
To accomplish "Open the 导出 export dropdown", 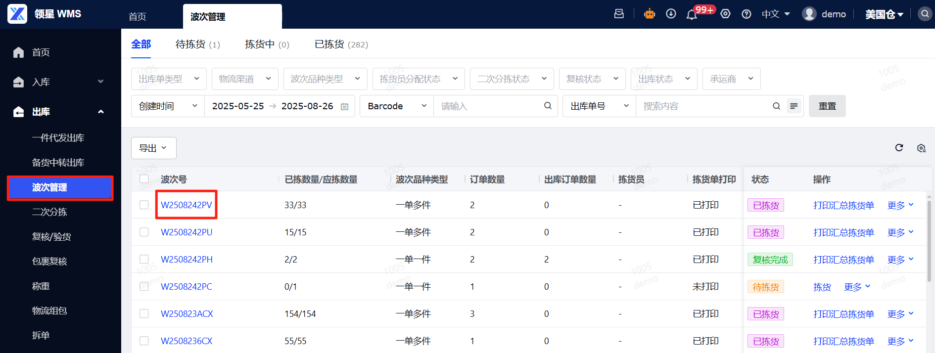I will point(153,148).
